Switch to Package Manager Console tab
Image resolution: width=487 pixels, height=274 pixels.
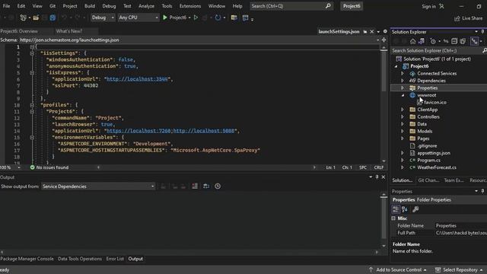click(27, 259)
